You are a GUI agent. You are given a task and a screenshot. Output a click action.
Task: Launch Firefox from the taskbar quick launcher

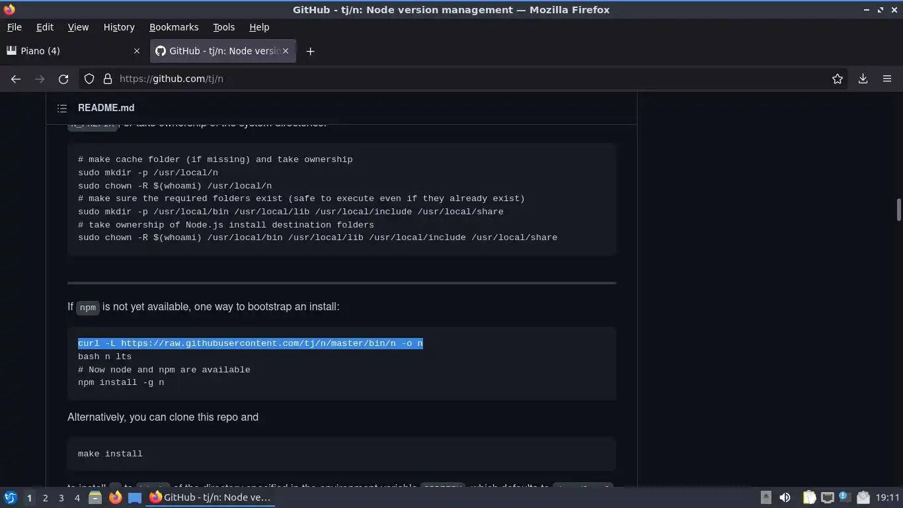click(x=115, y=497)
